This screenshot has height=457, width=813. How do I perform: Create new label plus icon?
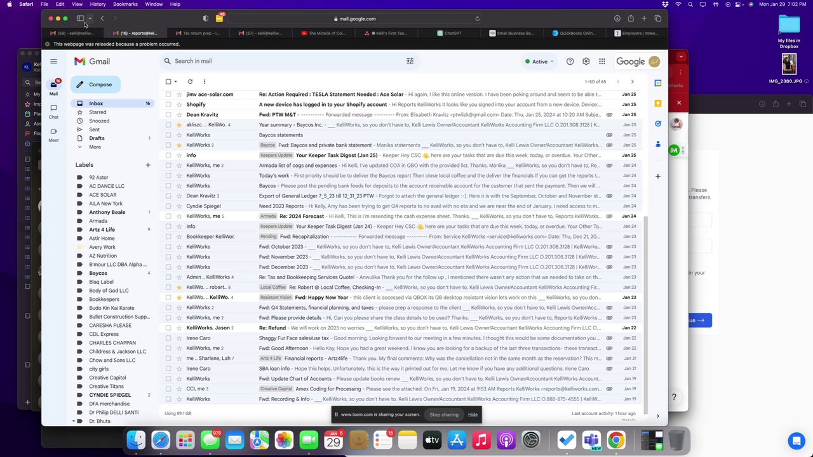(148, 165)
